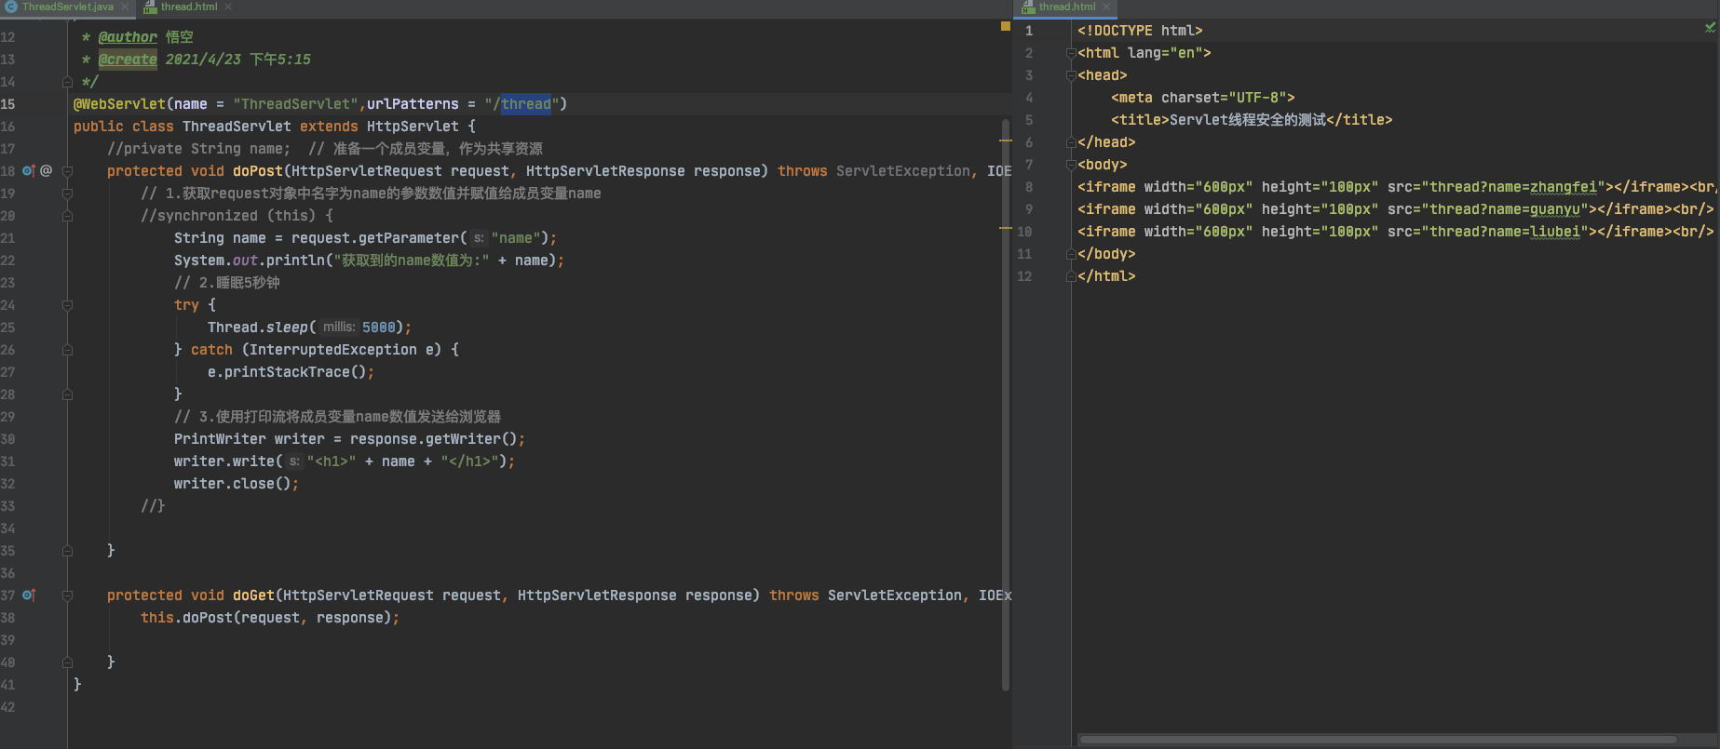The width and height of the screenshot is (1720, 749).
Task: Click the @create Javadoc tag
Action: point(128,60)
